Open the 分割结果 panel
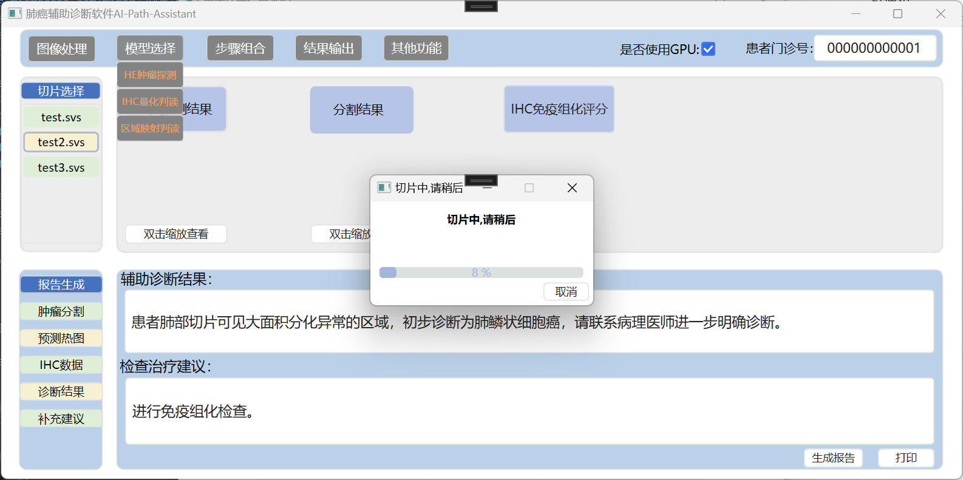This screenshot has height=480, width=963. click(362, 110)
